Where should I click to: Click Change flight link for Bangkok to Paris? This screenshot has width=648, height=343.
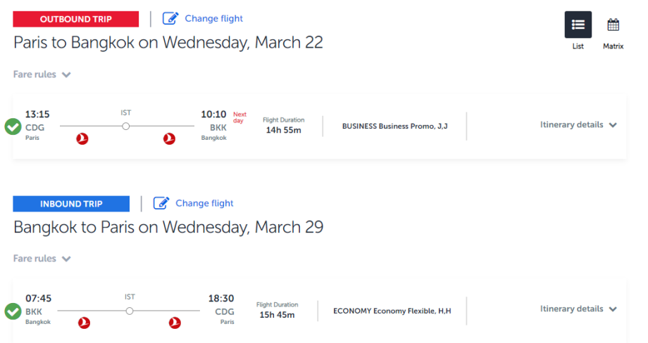tap(204, 203)
